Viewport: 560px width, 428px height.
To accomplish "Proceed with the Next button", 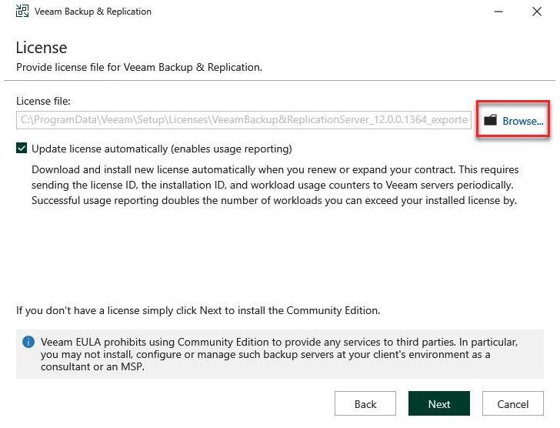I will pyautogui.click(x=439, y=403).
